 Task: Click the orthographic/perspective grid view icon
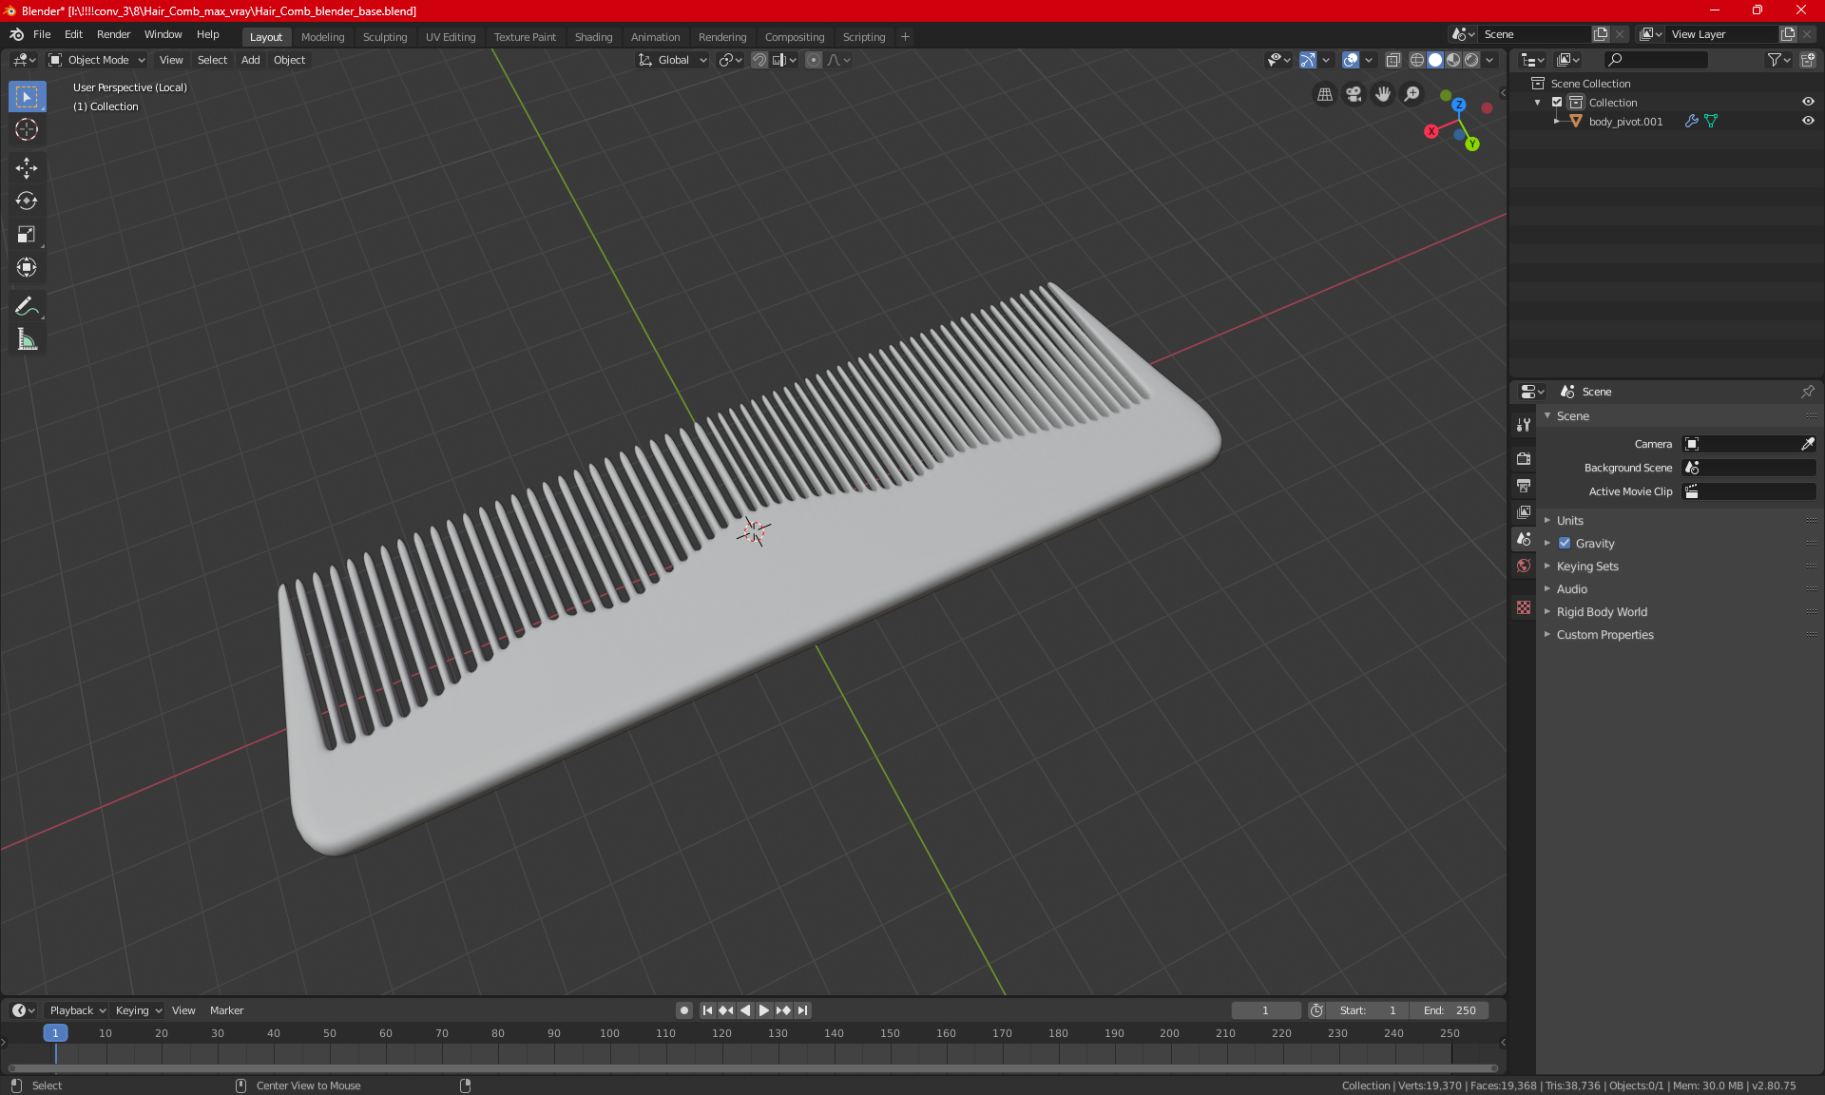click(1325, 94)
